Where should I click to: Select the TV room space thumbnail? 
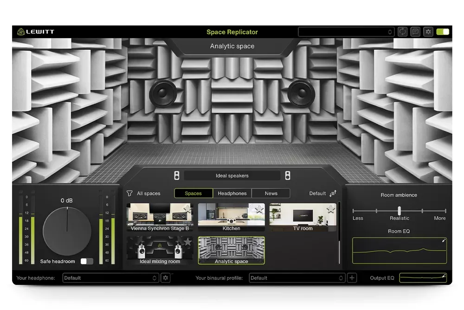(303, 217)
